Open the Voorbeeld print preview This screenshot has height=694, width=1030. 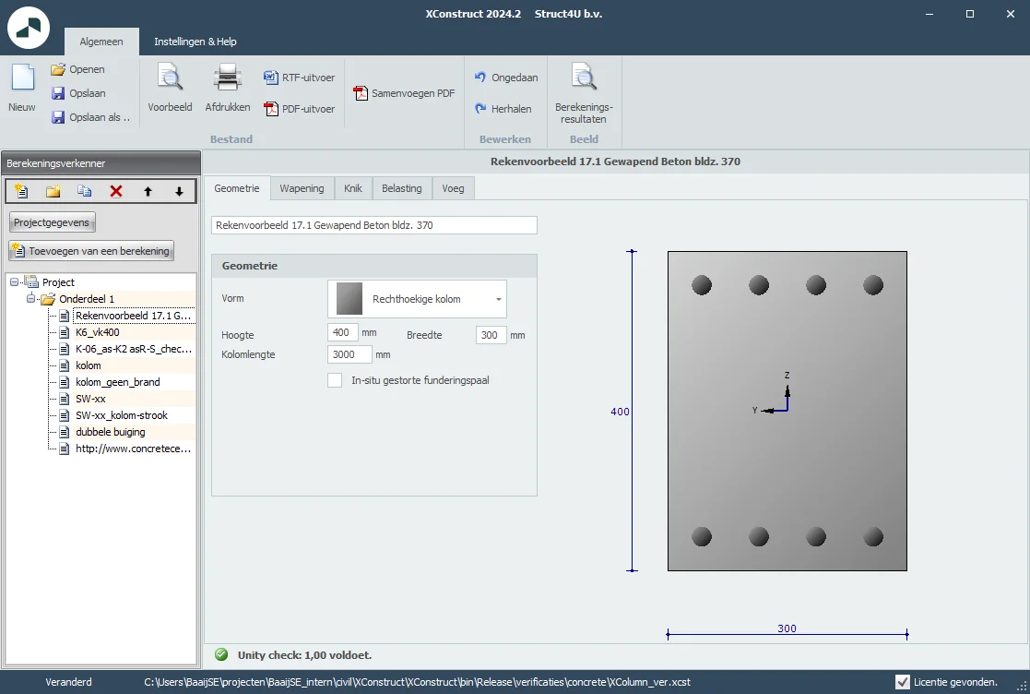[x=171, y=78]
